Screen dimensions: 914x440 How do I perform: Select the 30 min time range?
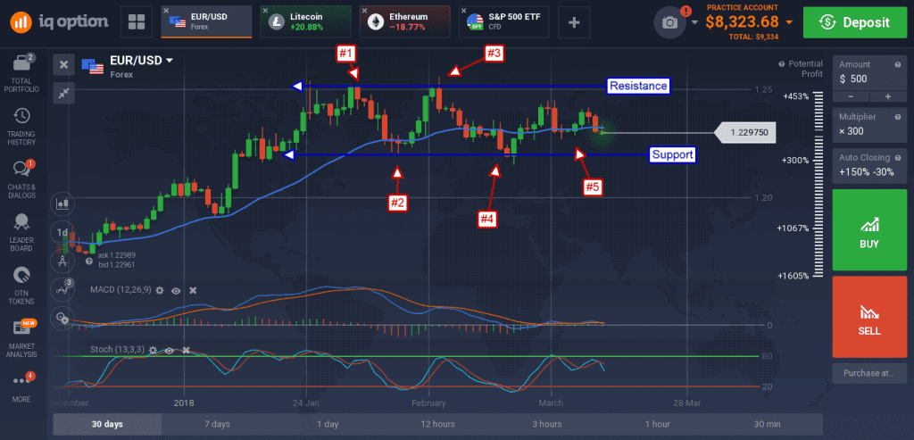[767, 424]
